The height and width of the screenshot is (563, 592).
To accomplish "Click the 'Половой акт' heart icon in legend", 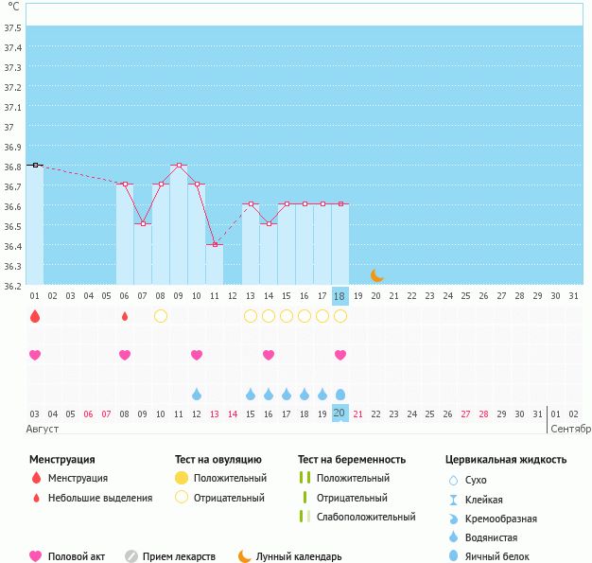I will [36, 556].
